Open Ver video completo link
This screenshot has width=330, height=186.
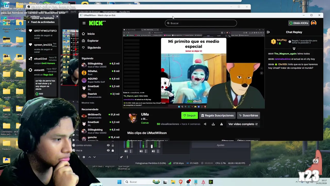pyautogui.click(x=243, y=124)
